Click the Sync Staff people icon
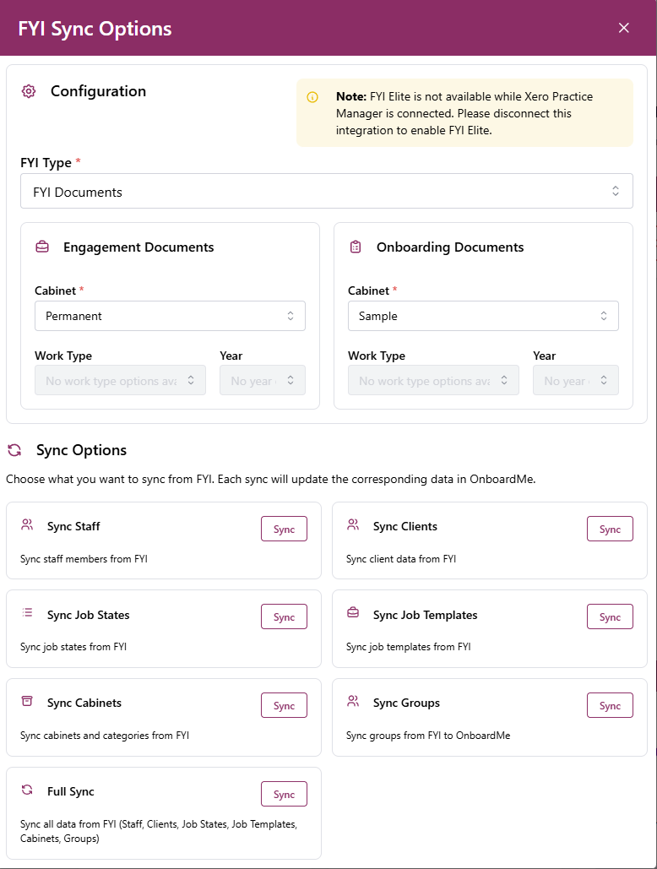This screenshot has height=869, width=657. coord(28,525)
